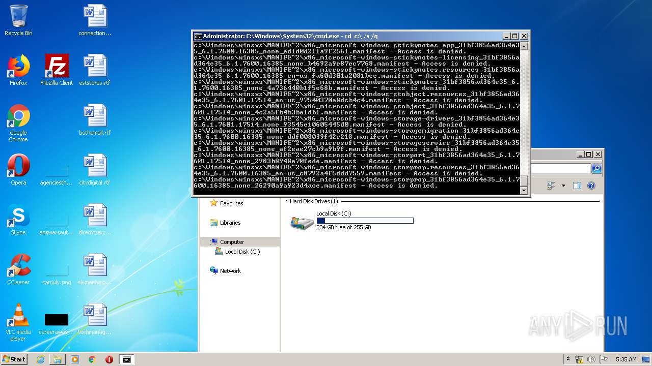
Task: Select the elementspo document icon
Action: (x=95, y=269)
